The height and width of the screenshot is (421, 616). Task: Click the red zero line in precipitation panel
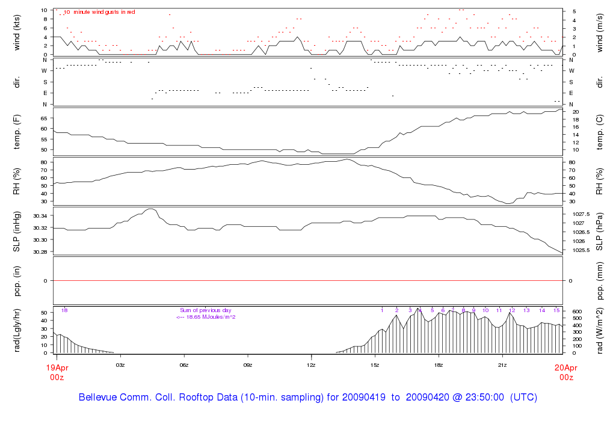click(x=308, y=281)
